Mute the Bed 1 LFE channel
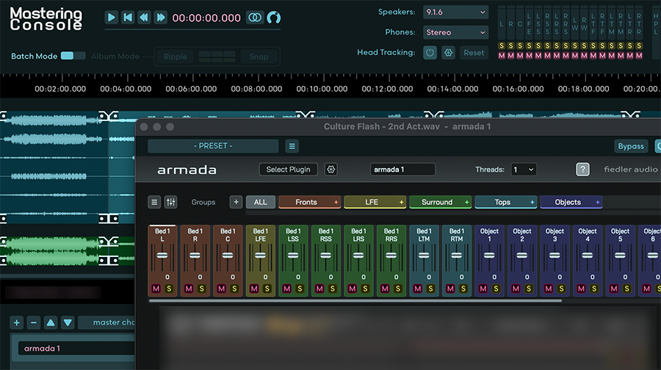Image resolution: width=661 pixels, height=370 pixels. (x=254, y=289)
